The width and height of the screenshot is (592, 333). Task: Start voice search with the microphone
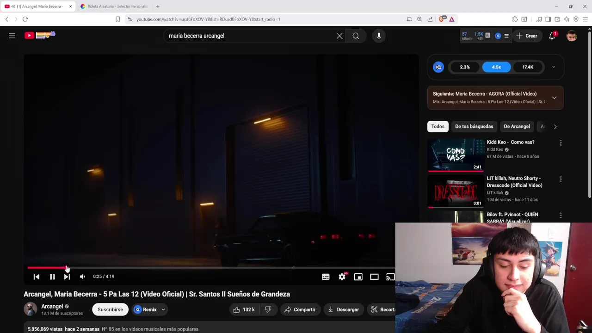coord(379,36)
